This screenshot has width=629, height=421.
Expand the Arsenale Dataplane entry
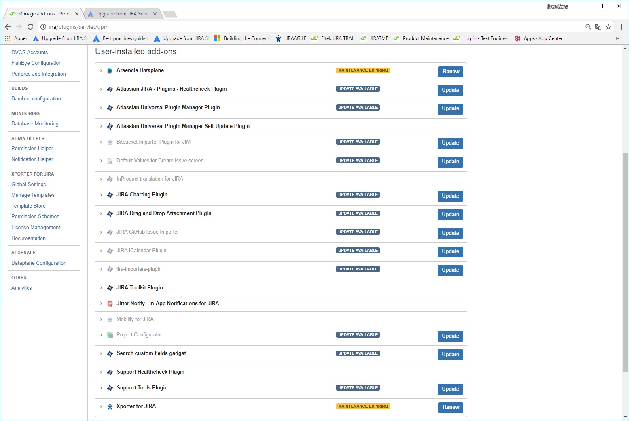(x=101, y=70)
